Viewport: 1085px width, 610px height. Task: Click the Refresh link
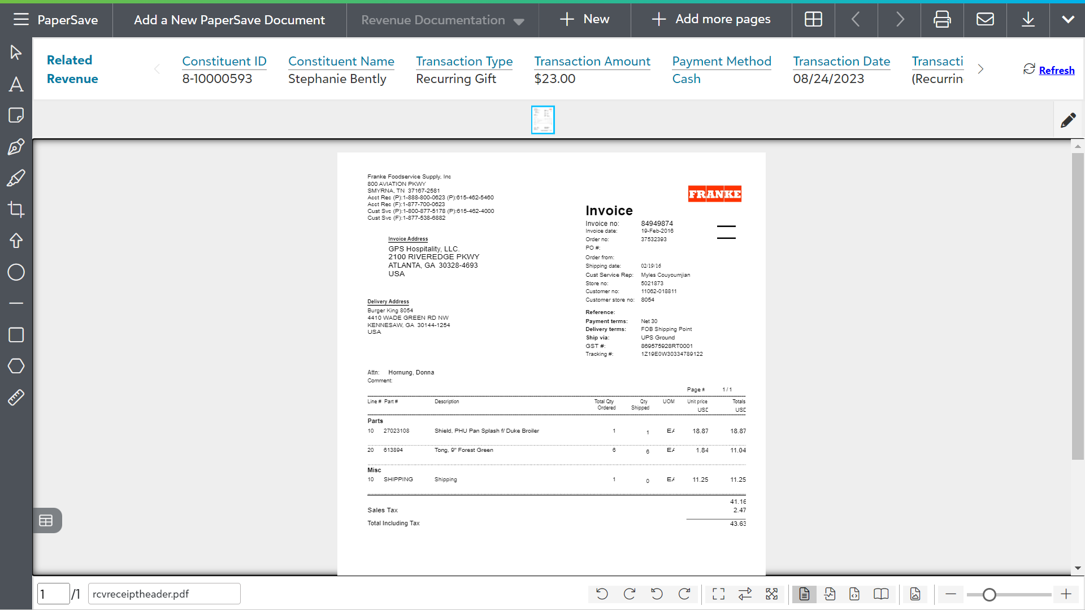[1056, 70]
